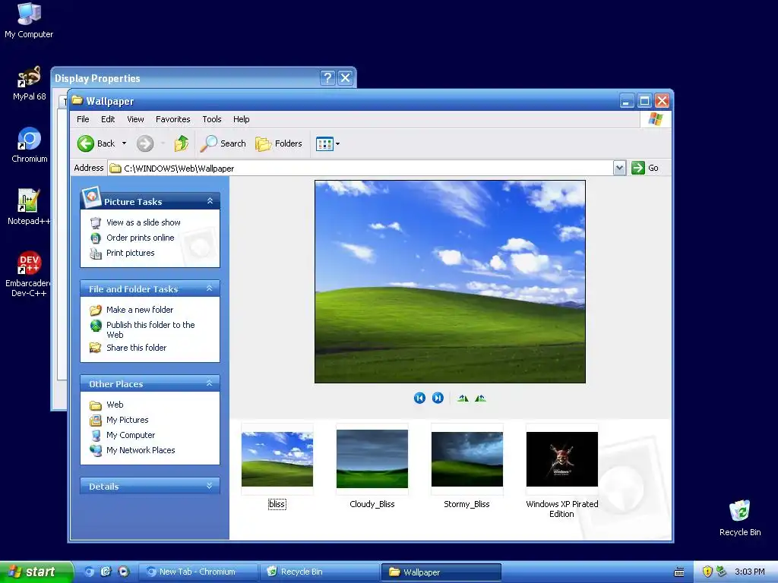Viewport: 778px width, 583px height.
Task: Click the network connection tray icon
Action: click(722, 572)
